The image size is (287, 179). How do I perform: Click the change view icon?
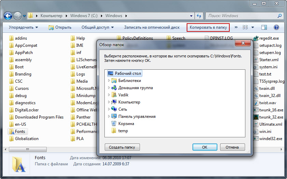245,27
